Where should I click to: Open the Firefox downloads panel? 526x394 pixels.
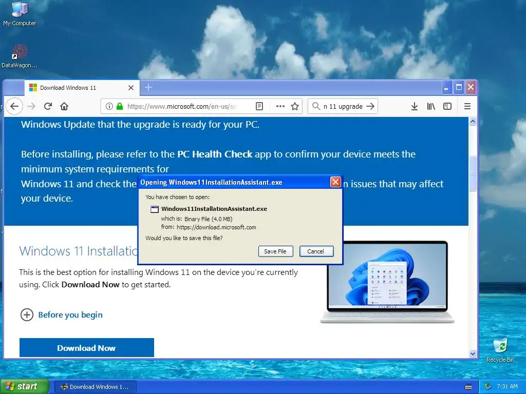[415, 106]
